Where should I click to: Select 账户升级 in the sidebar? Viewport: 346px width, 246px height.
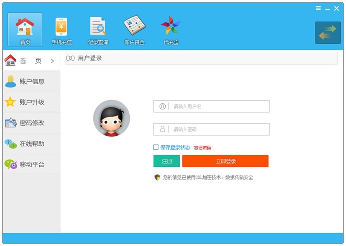(32, 102)
